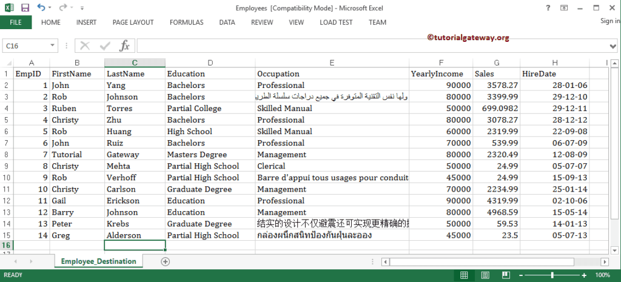The height and width of the screenshot is (282, 621).
Task: Open zoom dialog via 100% label
Action: pyautogui.click(x=602, y=275)
